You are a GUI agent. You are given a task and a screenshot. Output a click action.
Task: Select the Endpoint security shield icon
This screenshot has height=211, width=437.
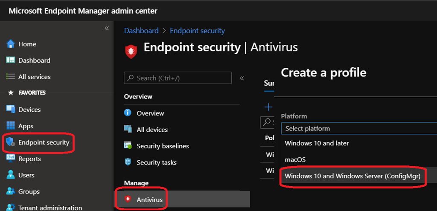click(x=11, y=142)
